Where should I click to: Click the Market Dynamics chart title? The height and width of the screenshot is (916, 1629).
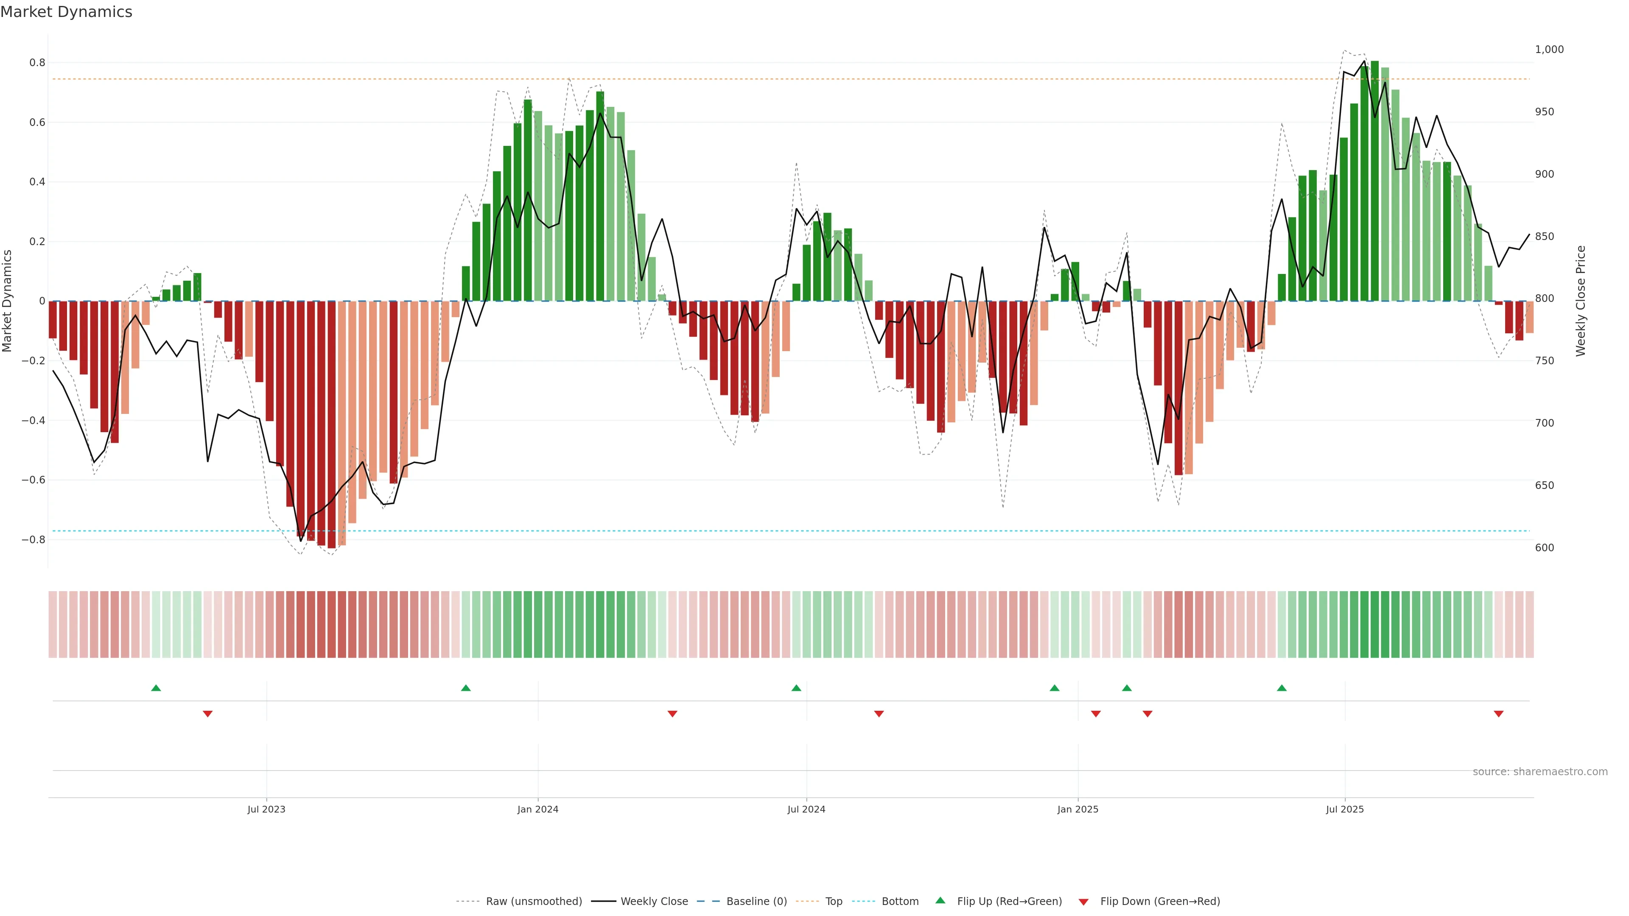click(x=67, y=12)
